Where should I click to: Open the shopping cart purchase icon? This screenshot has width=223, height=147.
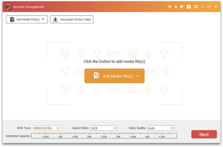(169, 7)
